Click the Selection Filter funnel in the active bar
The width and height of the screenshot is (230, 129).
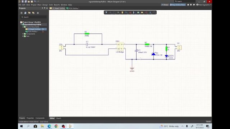click(x=106, y=13)
